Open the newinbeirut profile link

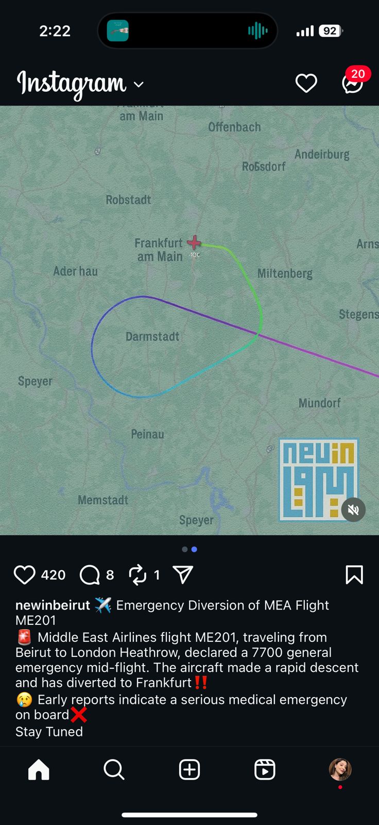pyautogui.click(x=53, y=605)
